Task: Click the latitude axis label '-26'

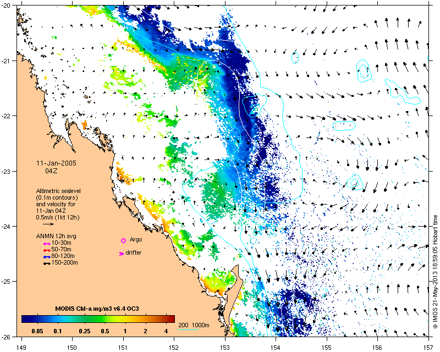Action: [x=5, y=337]
